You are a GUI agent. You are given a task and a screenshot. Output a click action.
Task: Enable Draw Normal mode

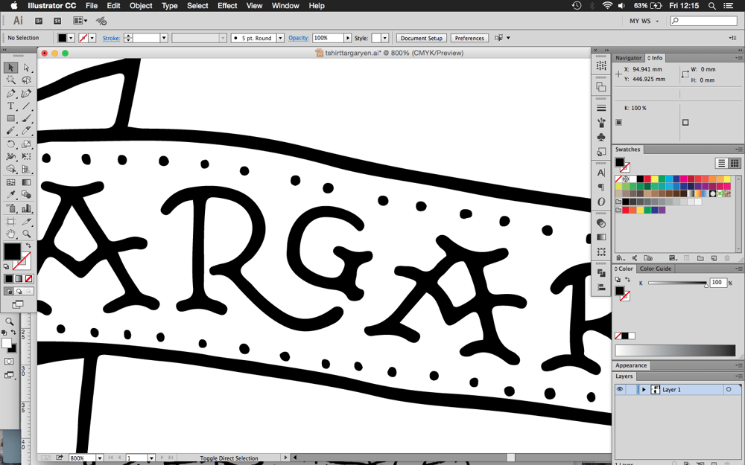pos(9,292)
